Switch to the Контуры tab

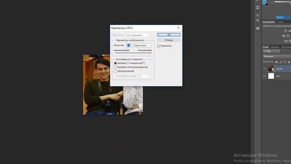[286, 47]
